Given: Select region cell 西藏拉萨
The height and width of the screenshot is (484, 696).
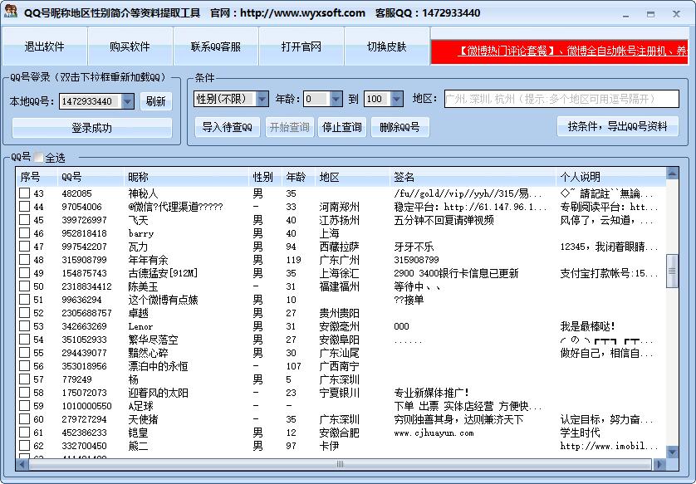Looking at the screenshot, I should (x=339, y=247).
